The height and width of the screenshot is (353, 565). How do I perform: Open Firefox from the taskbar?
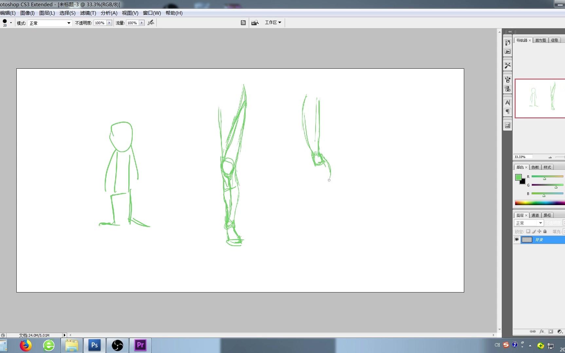(26, 345)
